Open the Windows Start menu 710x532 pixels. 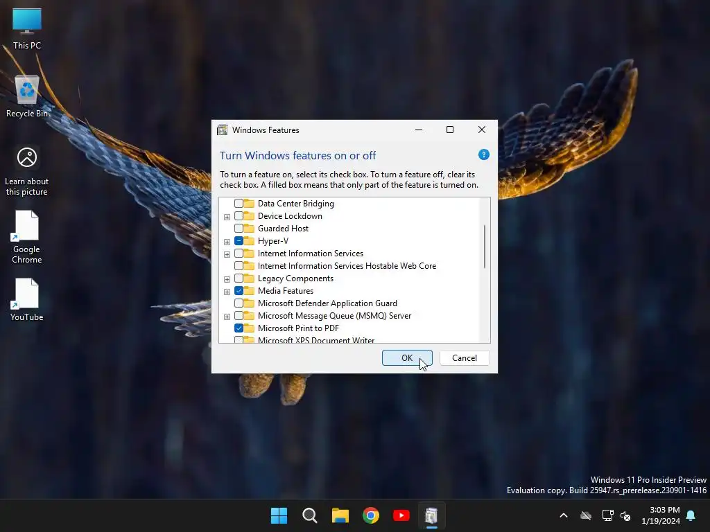pos(279,515)
